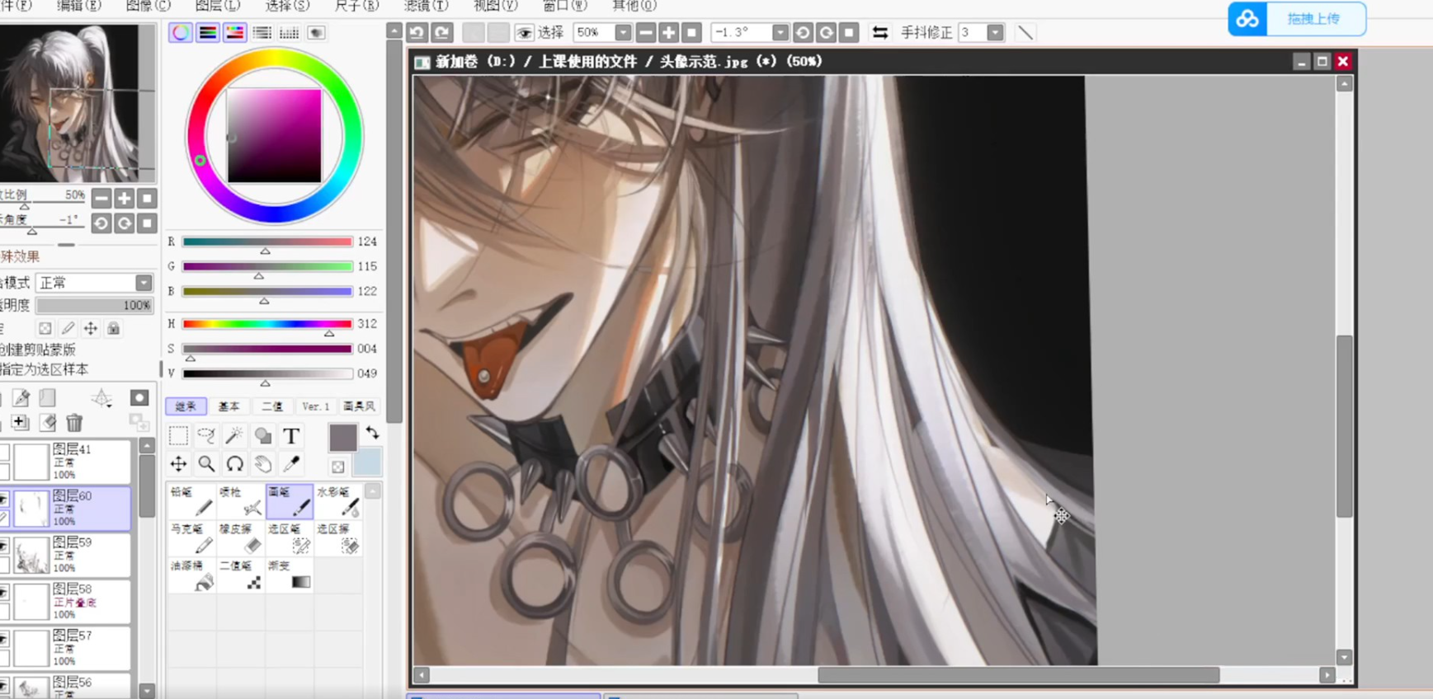This screenshot has height=699, width=1433.
Task: Toggle the scratchpad panel
Action: 316,32
